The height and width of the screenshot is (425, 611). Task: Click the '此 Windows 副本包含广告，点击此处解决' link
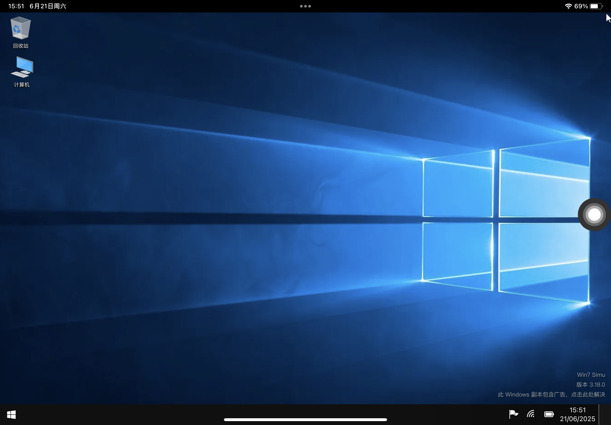pyautogui.click(x=551, y=394)
